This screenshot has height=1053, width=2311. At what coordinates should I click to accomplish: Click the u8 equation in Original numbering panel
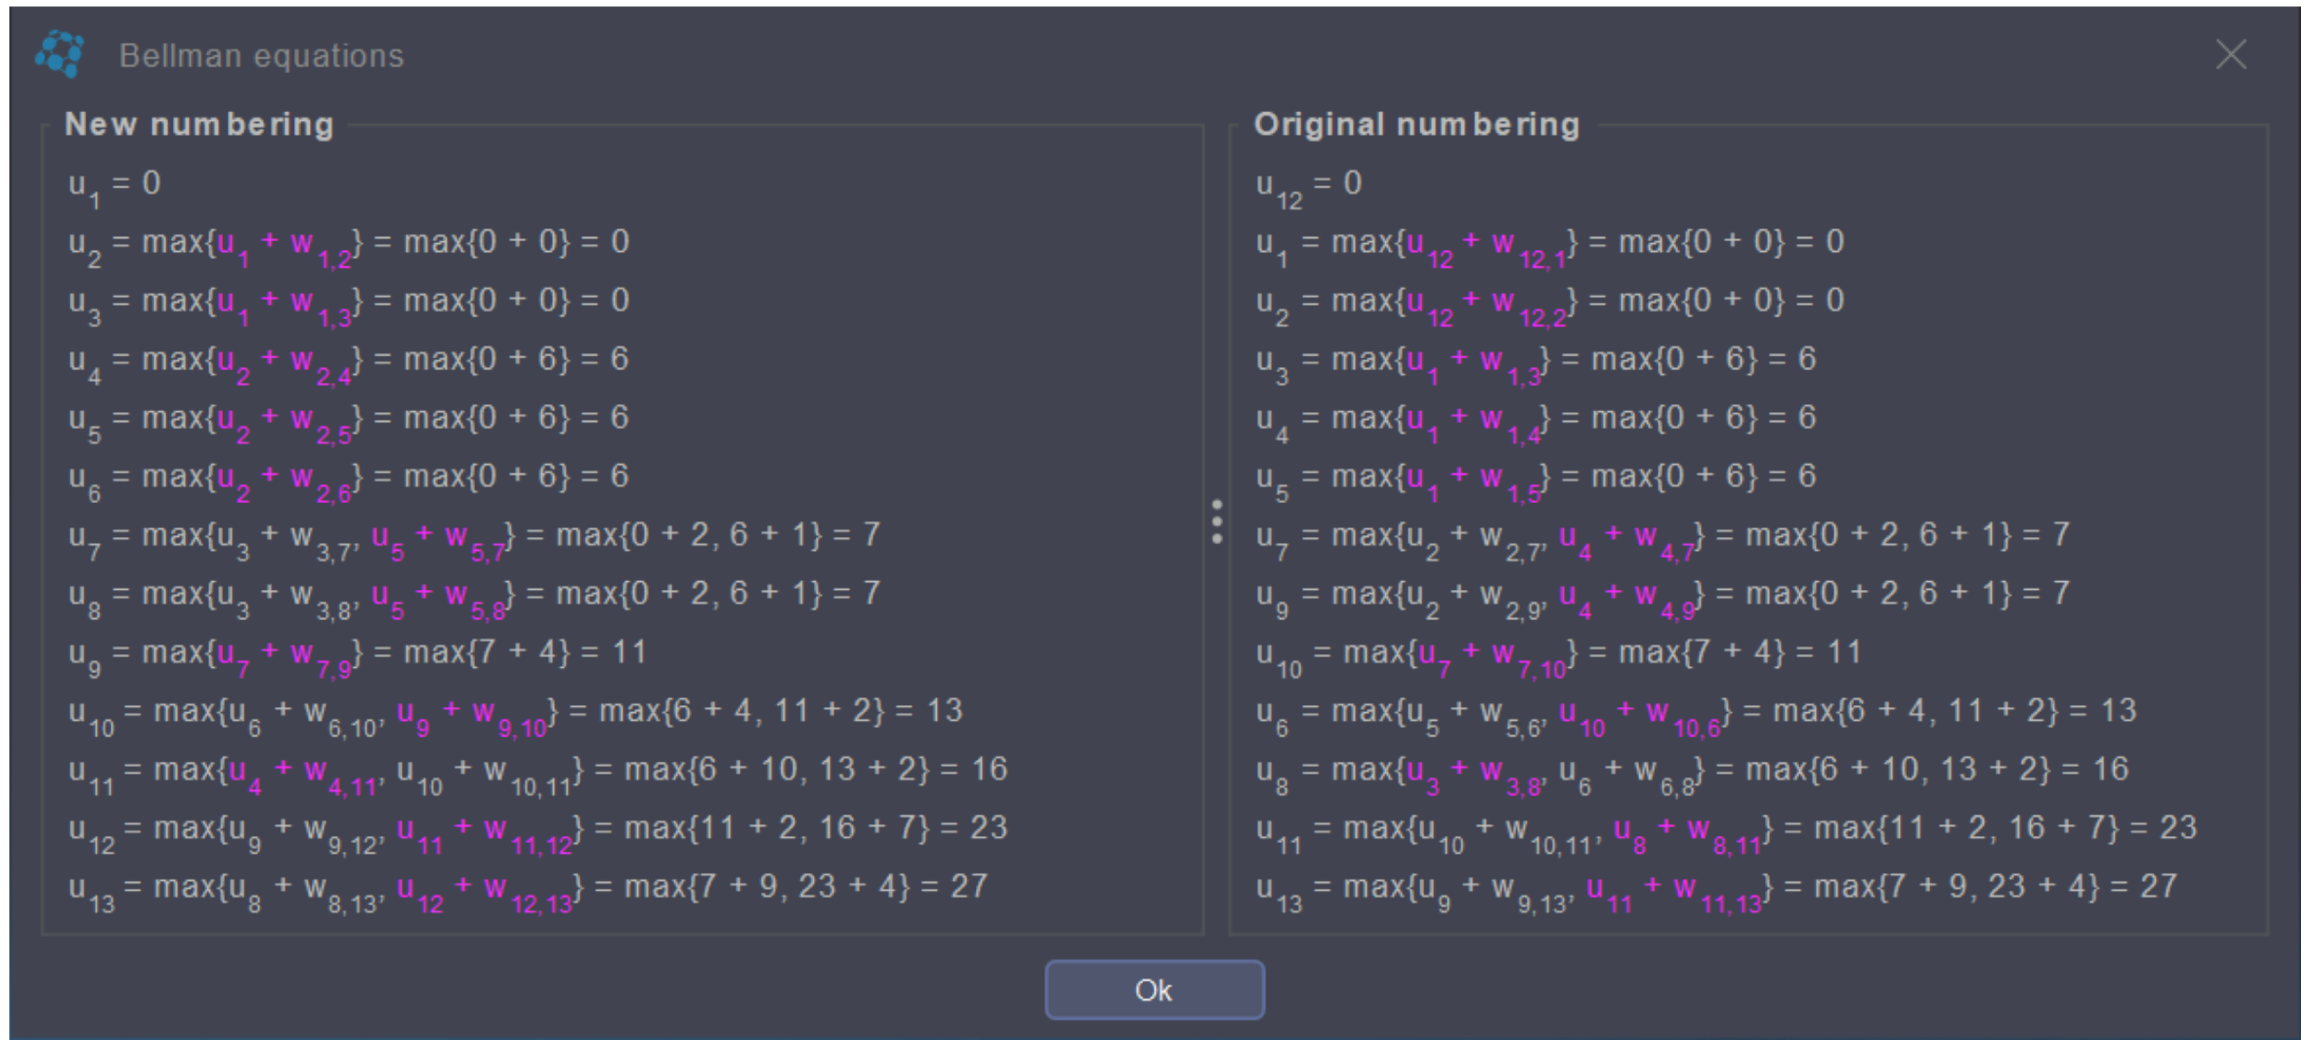pos(1691,771)
